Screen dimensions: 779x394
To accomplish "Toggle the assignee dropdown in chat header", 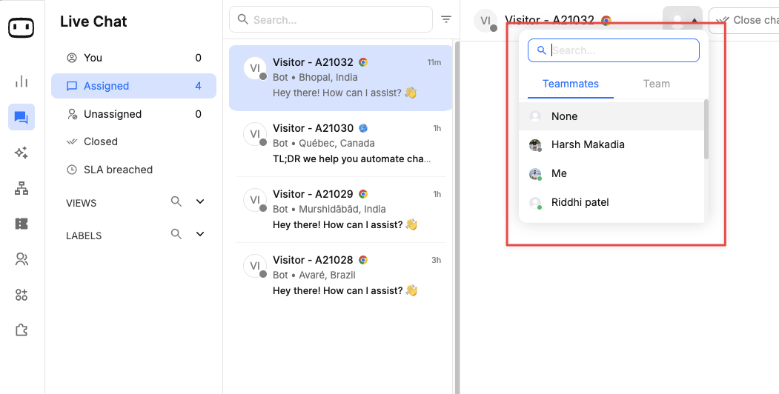I will point(683,20).
